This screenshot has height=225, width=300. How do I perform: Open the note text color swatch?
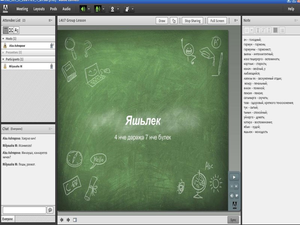tap(275, 30)
